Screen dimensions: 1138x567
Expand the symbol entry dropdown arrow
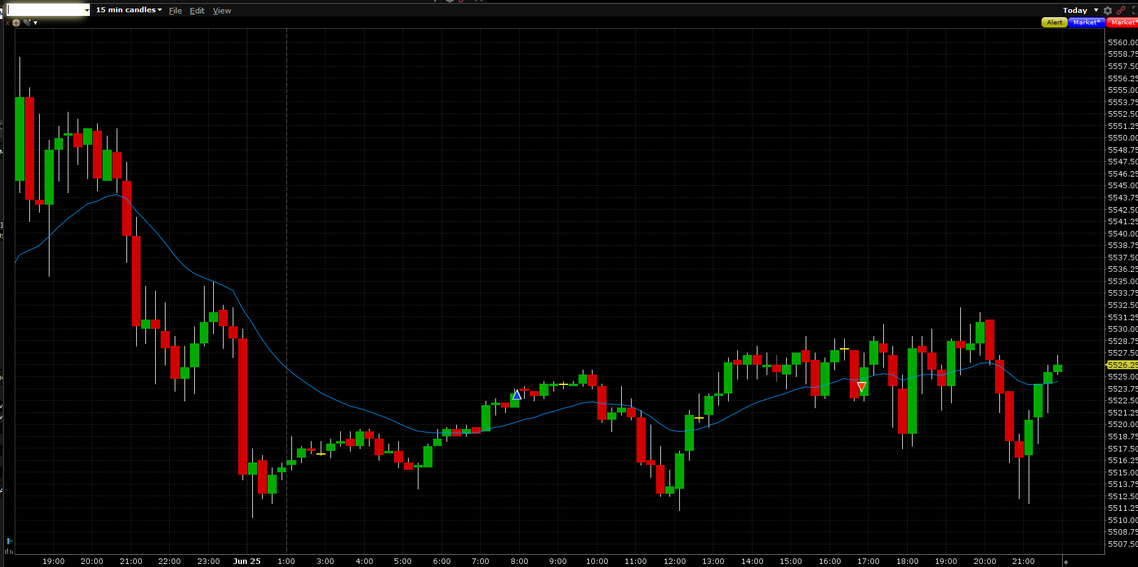point(87,10)
